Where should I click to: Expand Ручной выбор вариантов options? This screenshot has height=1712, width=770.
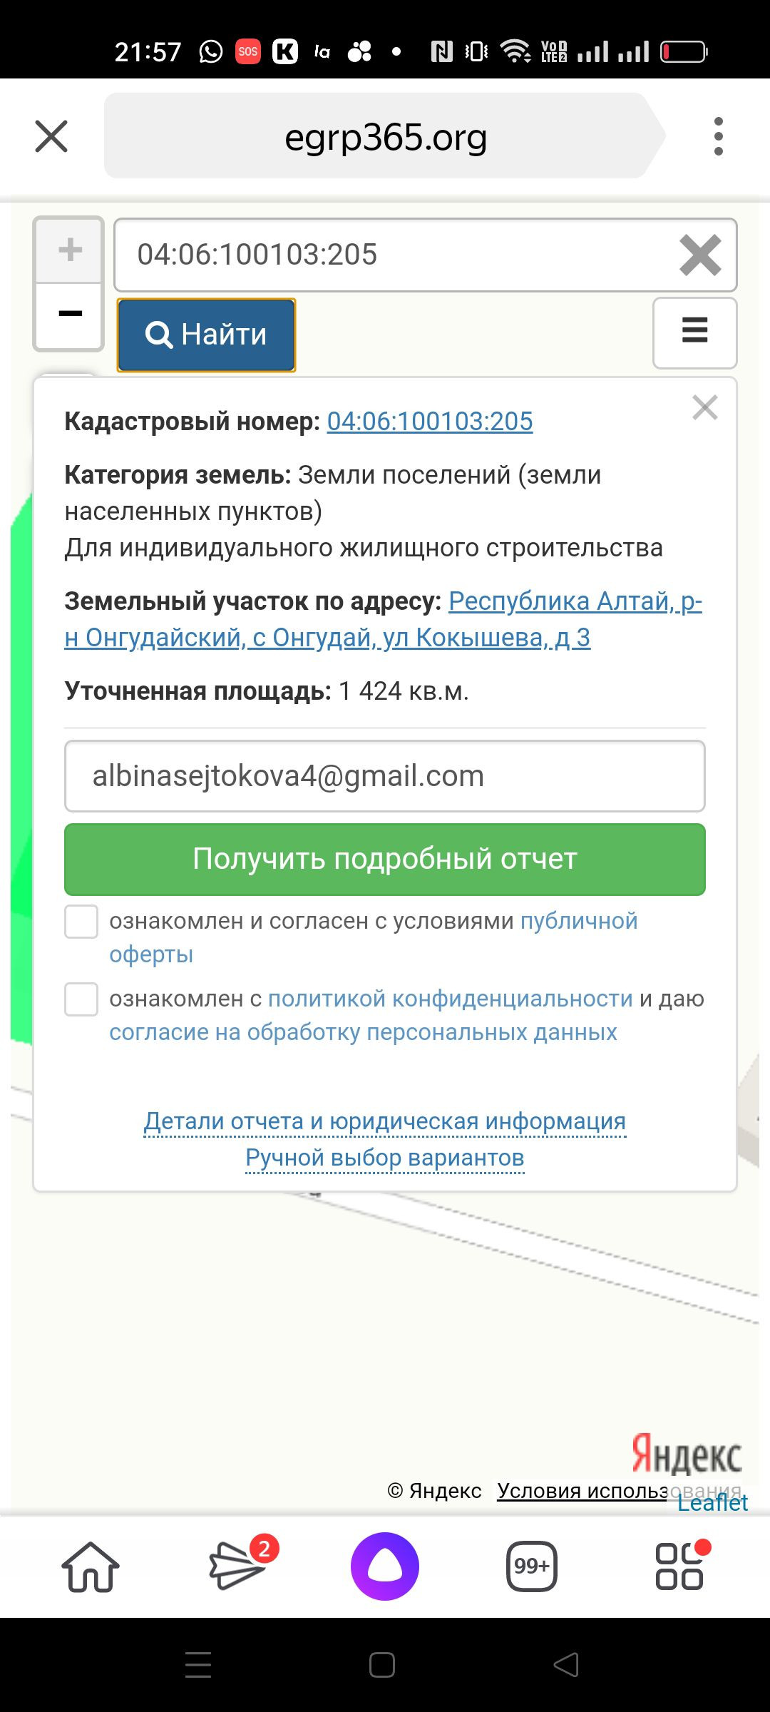tap(385, 1158)
